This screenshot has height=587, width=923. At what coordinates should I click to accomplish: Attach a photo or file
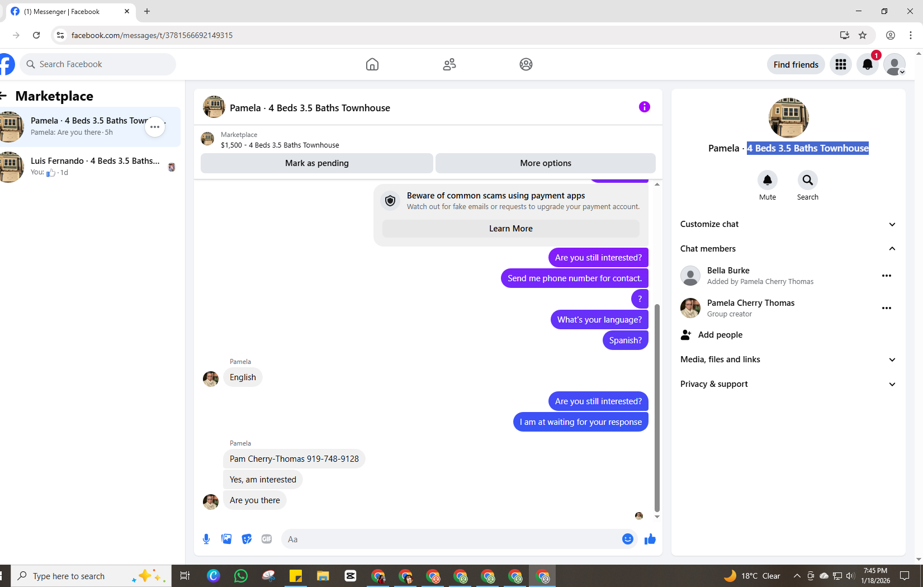coord(226,539)
